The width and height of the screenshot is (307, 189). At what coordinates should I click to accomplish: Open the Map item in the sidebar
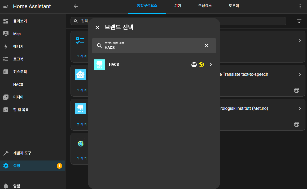click(x=33, y=34)
